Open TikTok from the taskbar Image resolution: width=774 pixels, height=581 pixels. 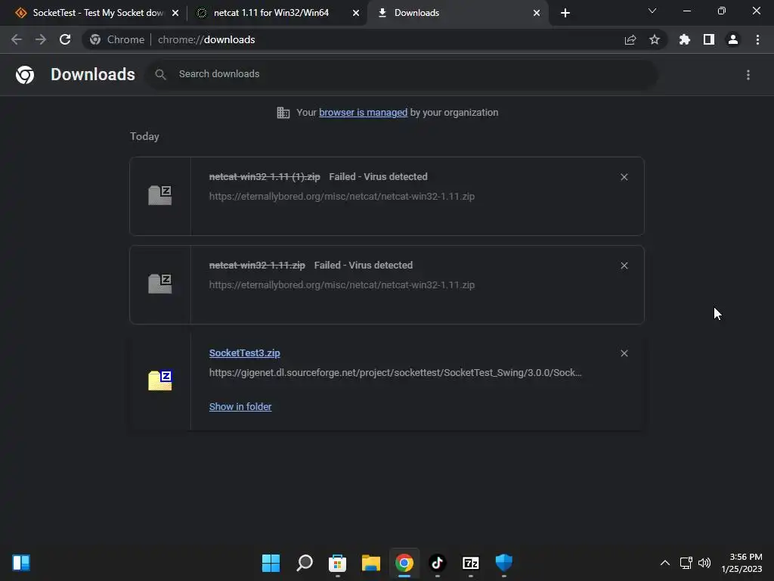(x=438, y=563)
